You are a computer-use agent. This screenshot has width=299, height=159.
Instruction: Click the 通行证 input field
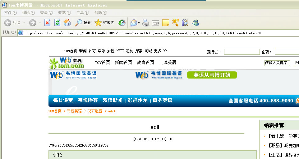click(x=242, y=52)
